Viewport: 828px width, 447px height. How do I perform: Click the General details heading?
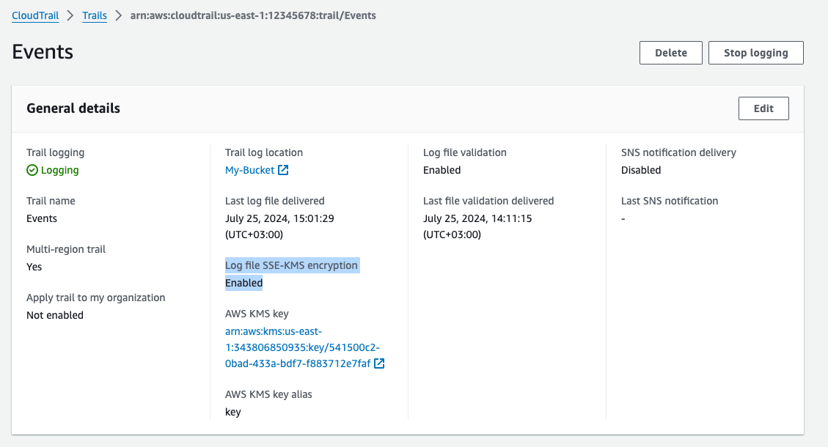pyautogui.click(x=73, y=108)
